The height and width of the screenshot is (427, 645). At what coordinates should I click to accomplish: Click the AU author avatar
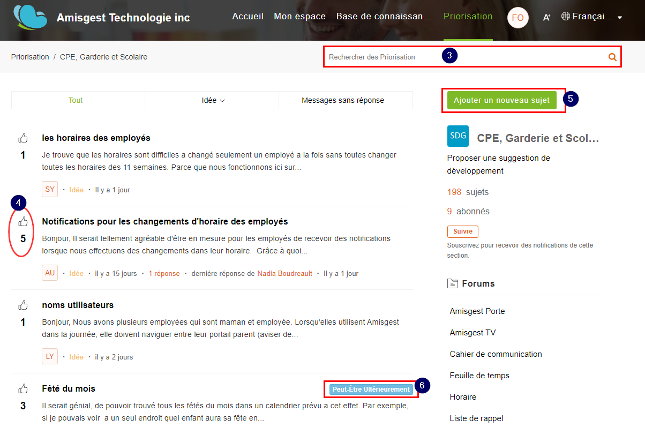point(50,273)
